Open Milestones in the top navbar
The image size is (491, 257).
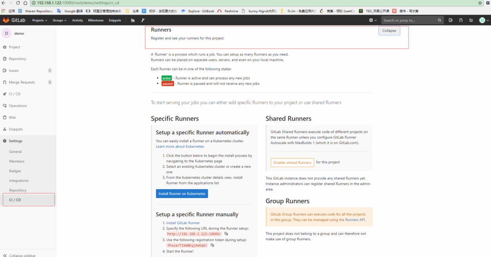point(96,20)
